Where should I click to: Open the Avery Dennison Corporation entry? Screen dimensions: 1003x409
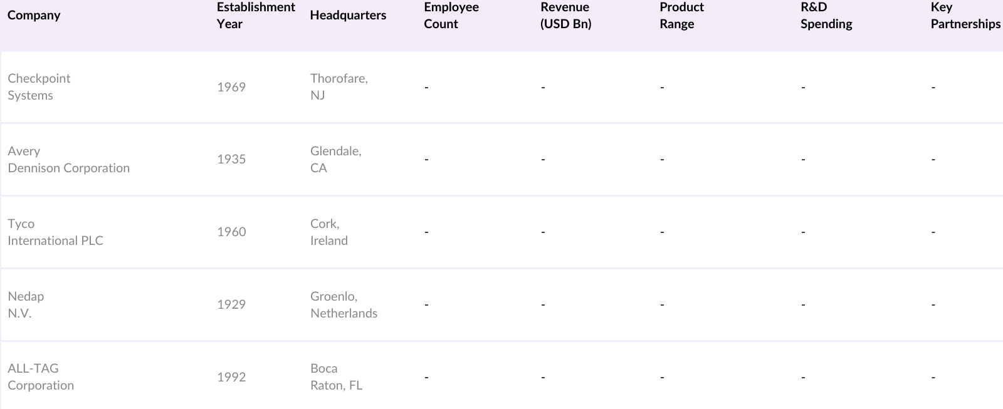click(x=68, y=160)
